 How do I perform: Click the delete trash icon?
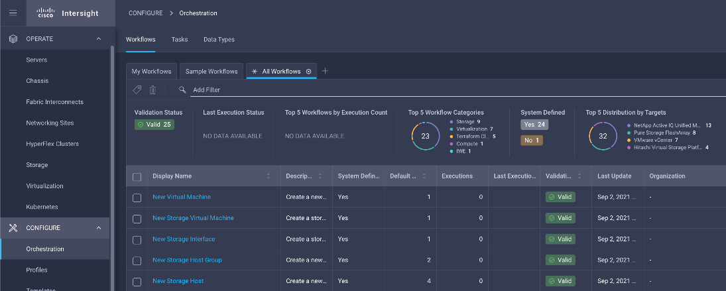[152, 89]
